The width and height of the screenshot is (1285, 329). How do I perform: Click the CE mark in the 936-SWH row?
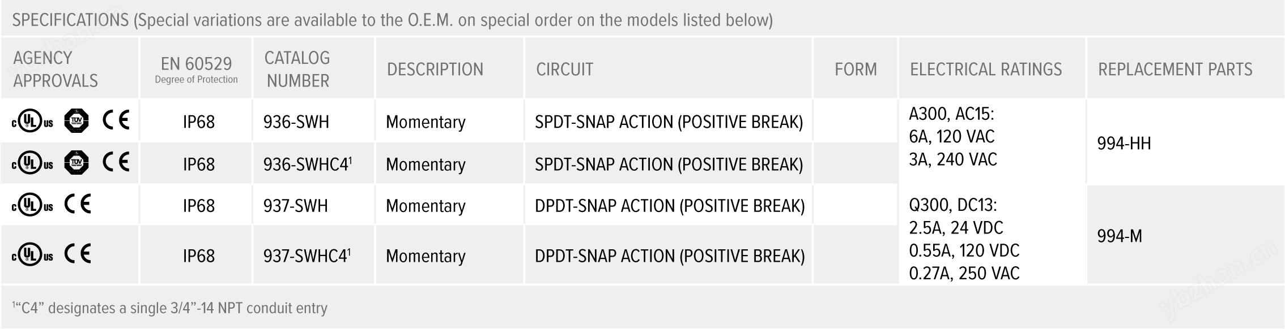coord(116,120)
